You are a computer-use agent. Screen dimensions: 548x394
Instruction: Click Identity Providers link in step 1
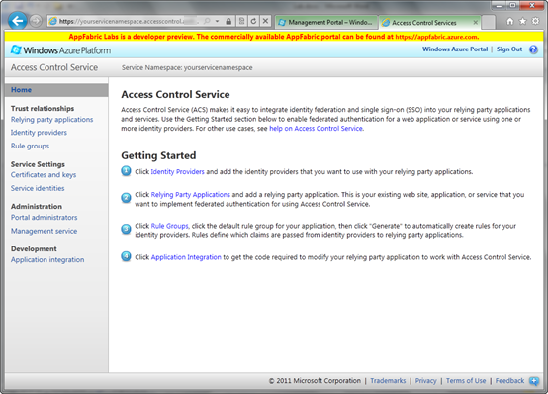tap(177, 172)
